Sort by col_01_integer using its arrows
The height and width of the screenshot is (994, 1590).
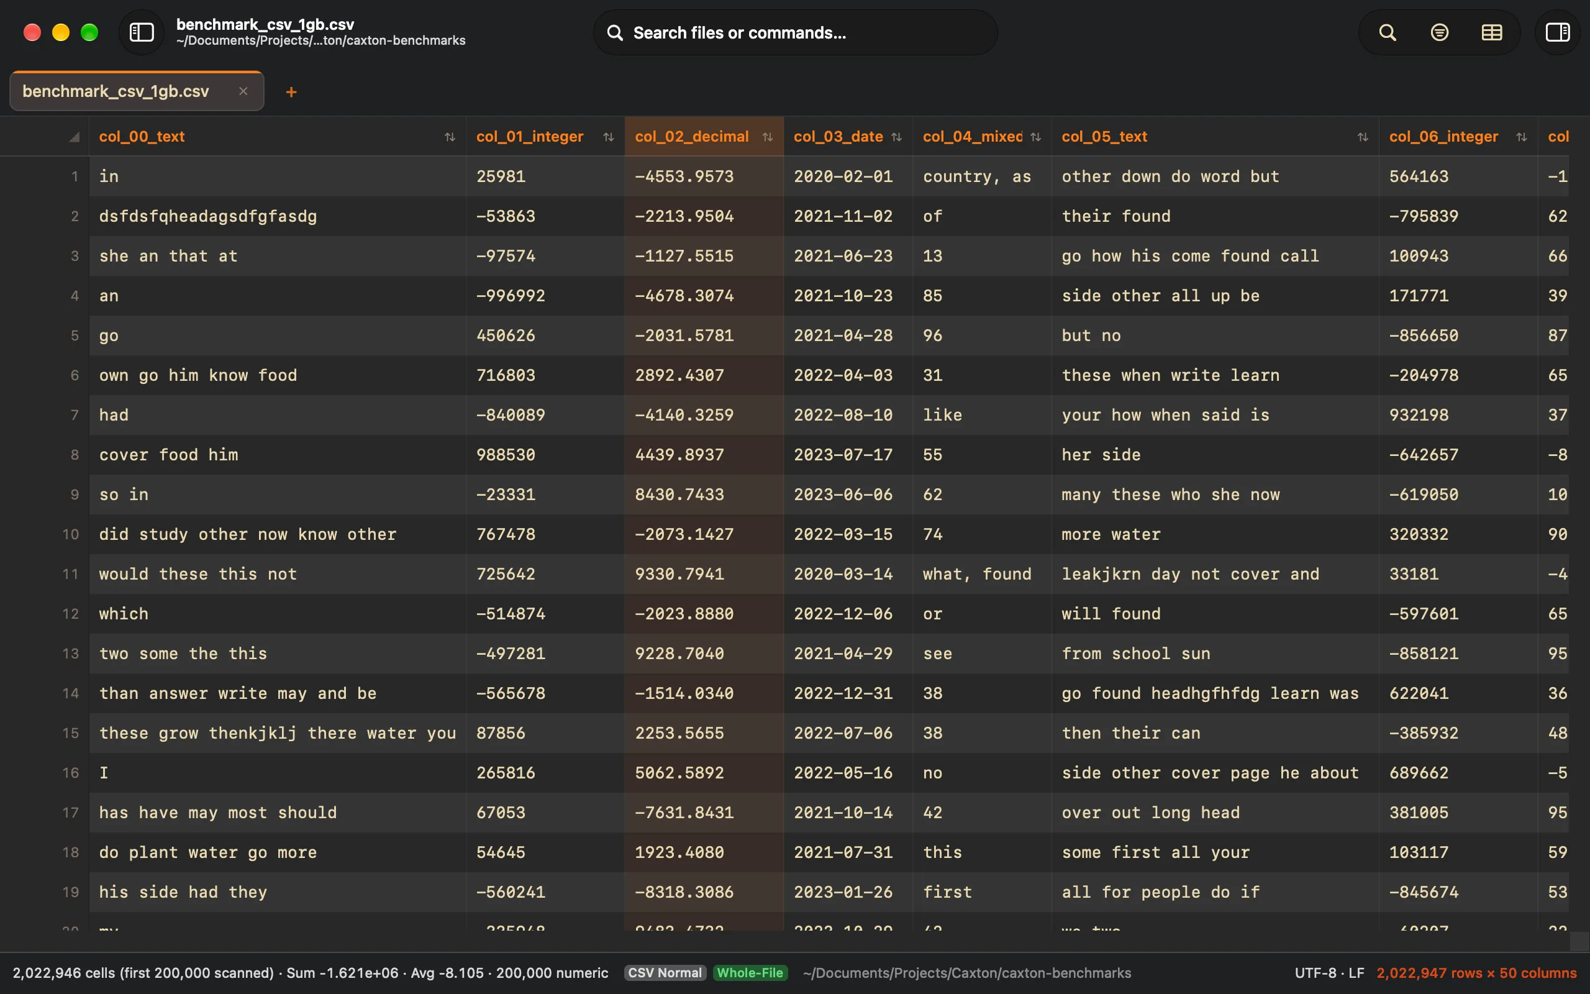pos(609,137)
